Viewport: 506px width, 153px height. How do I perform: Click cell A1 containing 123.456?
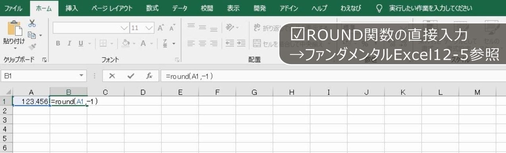(x=31, y=101)
